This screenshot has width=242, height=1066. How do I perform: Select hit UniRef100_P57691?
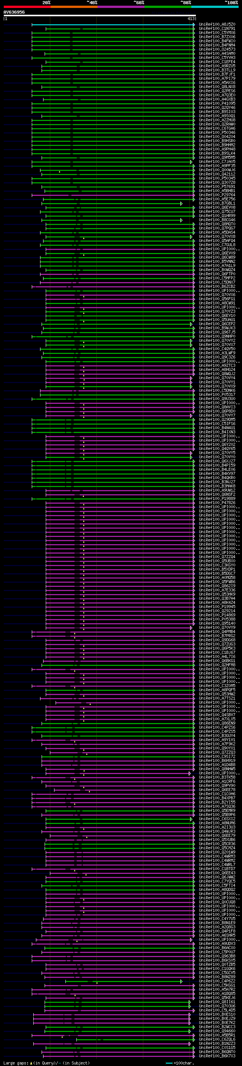(x=217, y=187)
